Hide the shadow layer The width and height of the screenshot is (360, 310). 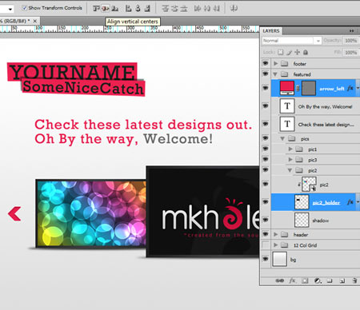(x=266, y=220)
